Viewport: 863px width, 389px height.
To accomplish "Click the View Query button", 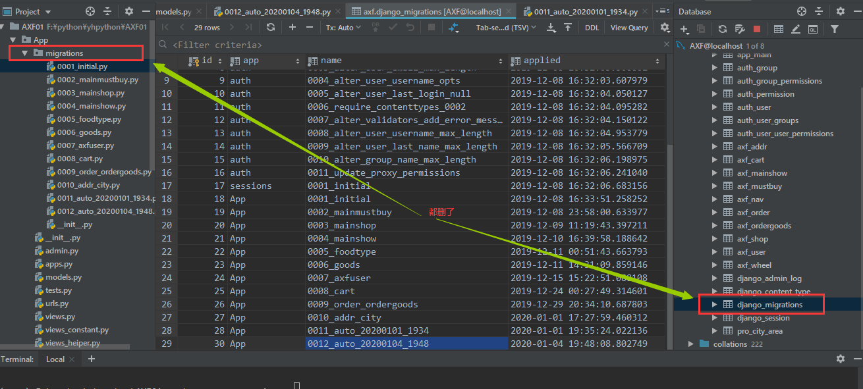I will point(628,28).
